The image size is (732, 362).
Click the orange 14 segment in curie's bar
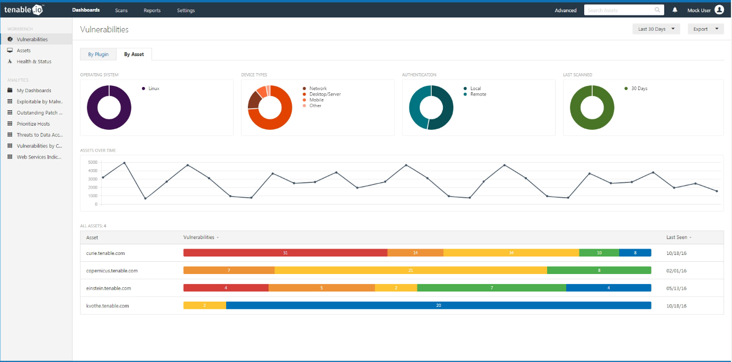pyautogui.click(x=416, y=253)
